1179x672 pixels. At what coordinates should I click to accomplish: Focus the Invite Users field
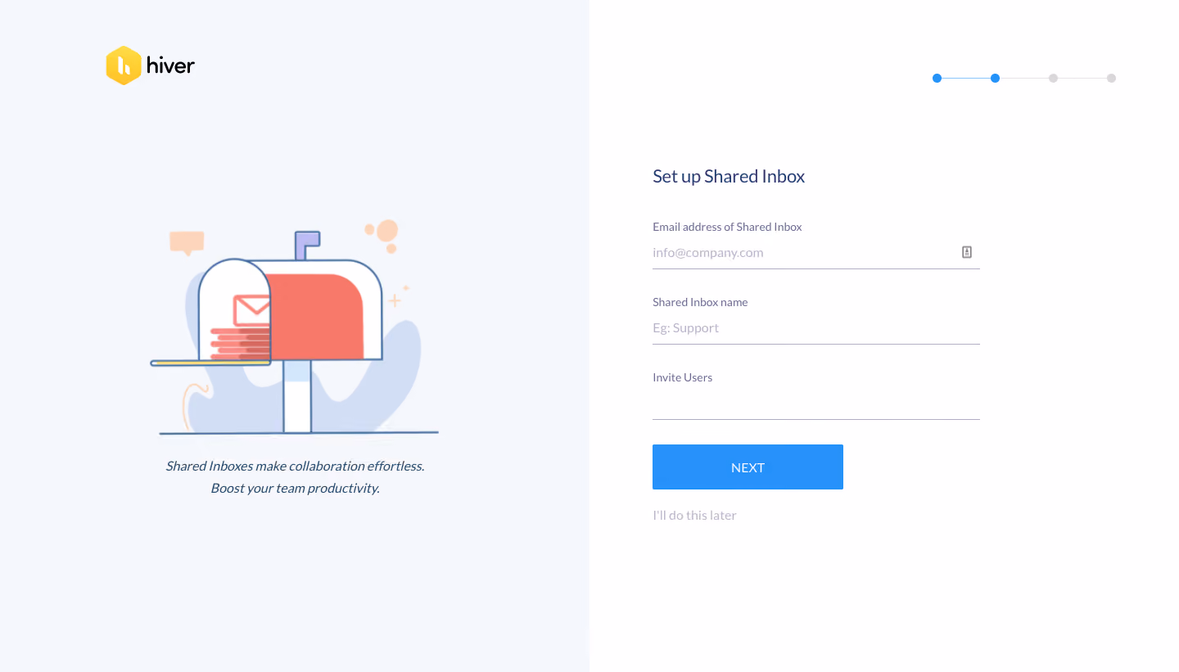pos(816,404)
